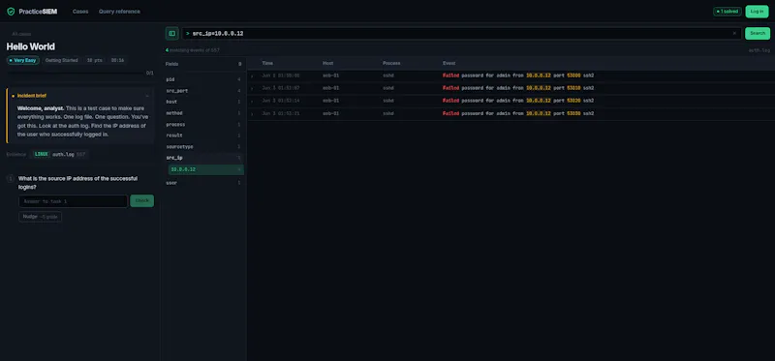
Task: Focus the search query input field
Action: click(461, 34)
